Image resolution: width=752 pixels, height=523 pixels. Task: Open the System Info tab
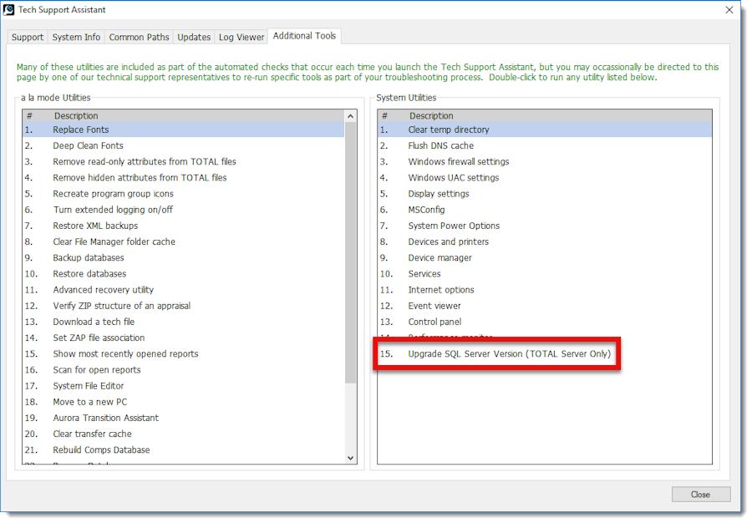pos(76,38)
